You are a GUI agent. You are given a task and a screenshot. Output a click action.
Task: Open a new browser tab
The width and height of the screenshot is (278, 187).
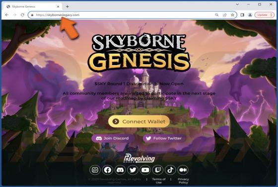(68, 6)
